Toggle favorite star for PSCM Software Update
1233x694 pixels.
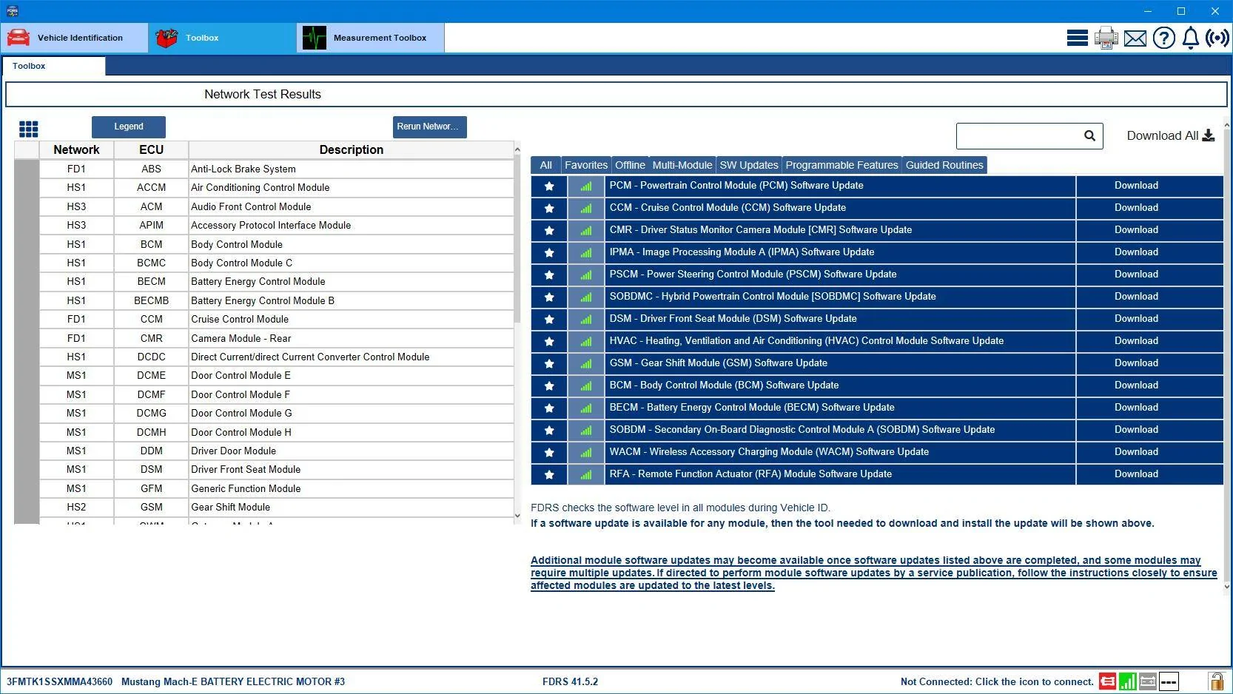(549, 275)
